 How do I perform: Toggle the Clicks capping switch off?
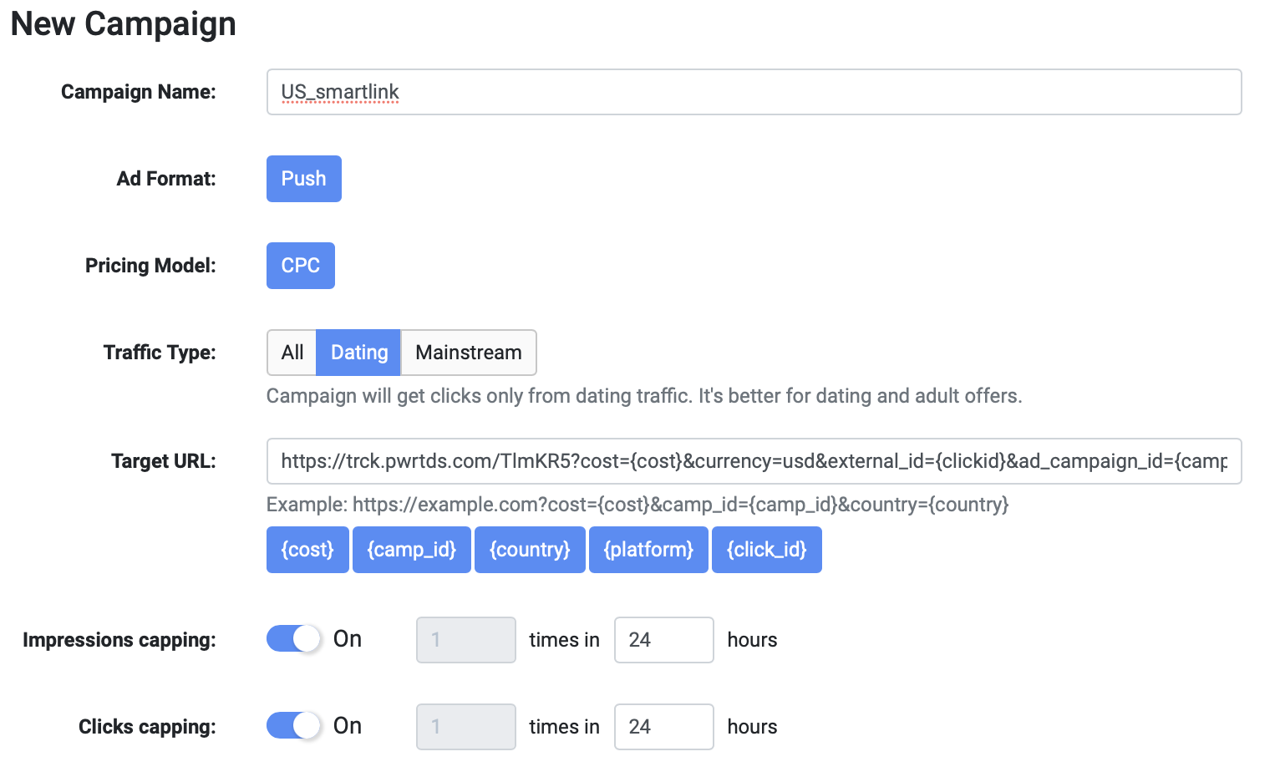pos(293,726)
